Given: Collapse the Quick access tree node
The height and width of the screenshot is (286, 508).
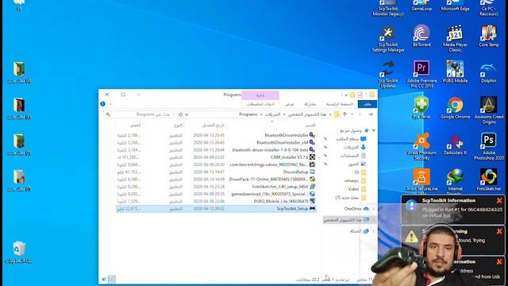Looking at the screenshot, I should click(x=374, y=130).
